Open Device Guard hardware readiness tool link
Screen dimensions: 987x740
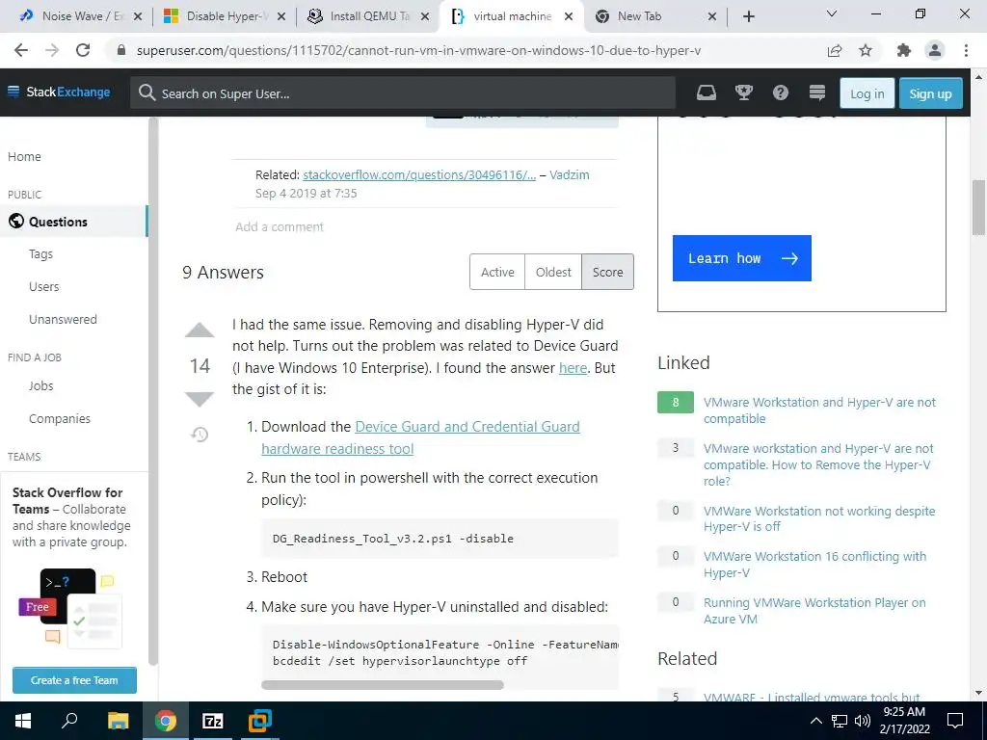420,437
